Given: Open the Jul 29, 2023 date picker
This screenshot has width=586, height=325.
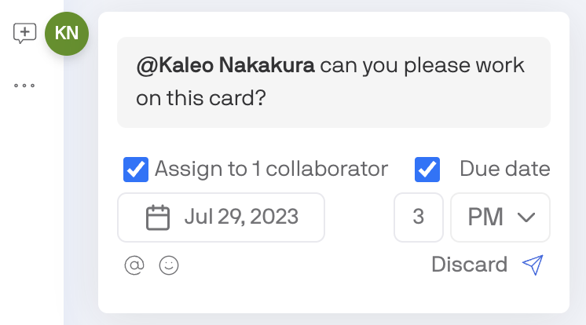Looking at the screenshot, I should coord(221,217).
